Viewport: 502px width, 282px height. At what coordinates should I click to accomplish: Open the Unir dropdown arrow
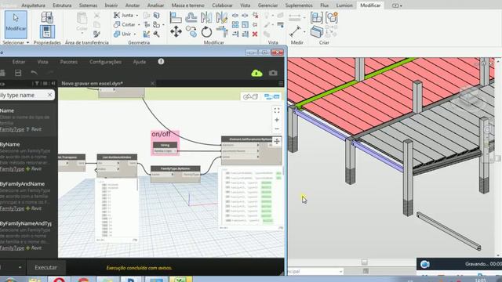coord(135,34)
